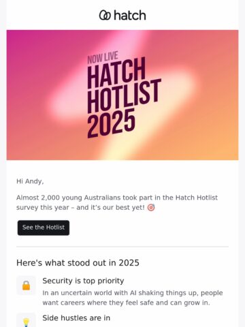Screen dimensions: 245x327
Task: Click the want careers where they feel safe line
Action: pos(126,303)
